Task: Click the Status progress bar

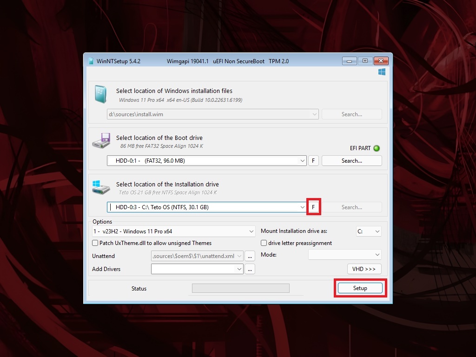Action: pos(241,288)
